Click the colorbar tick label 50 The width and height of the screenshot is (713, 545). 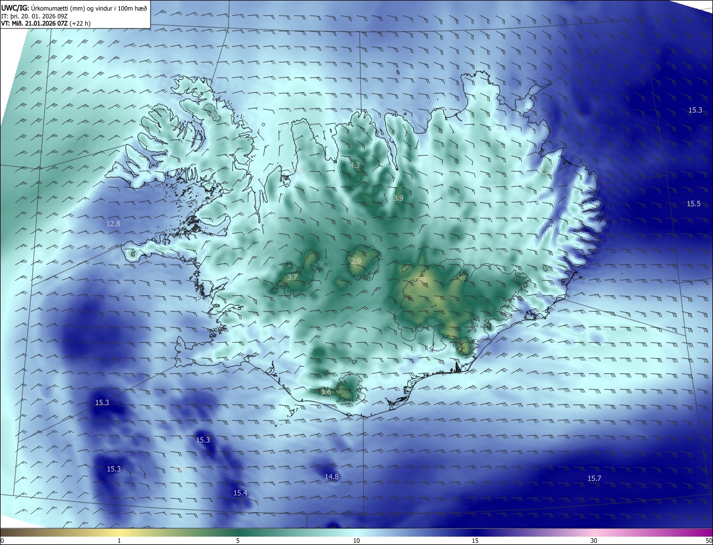[x=709, y=541]
